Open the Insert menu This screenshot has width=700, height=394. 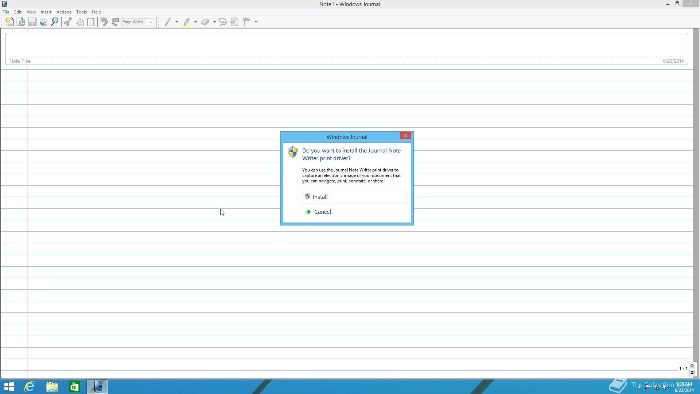[46, 12]
